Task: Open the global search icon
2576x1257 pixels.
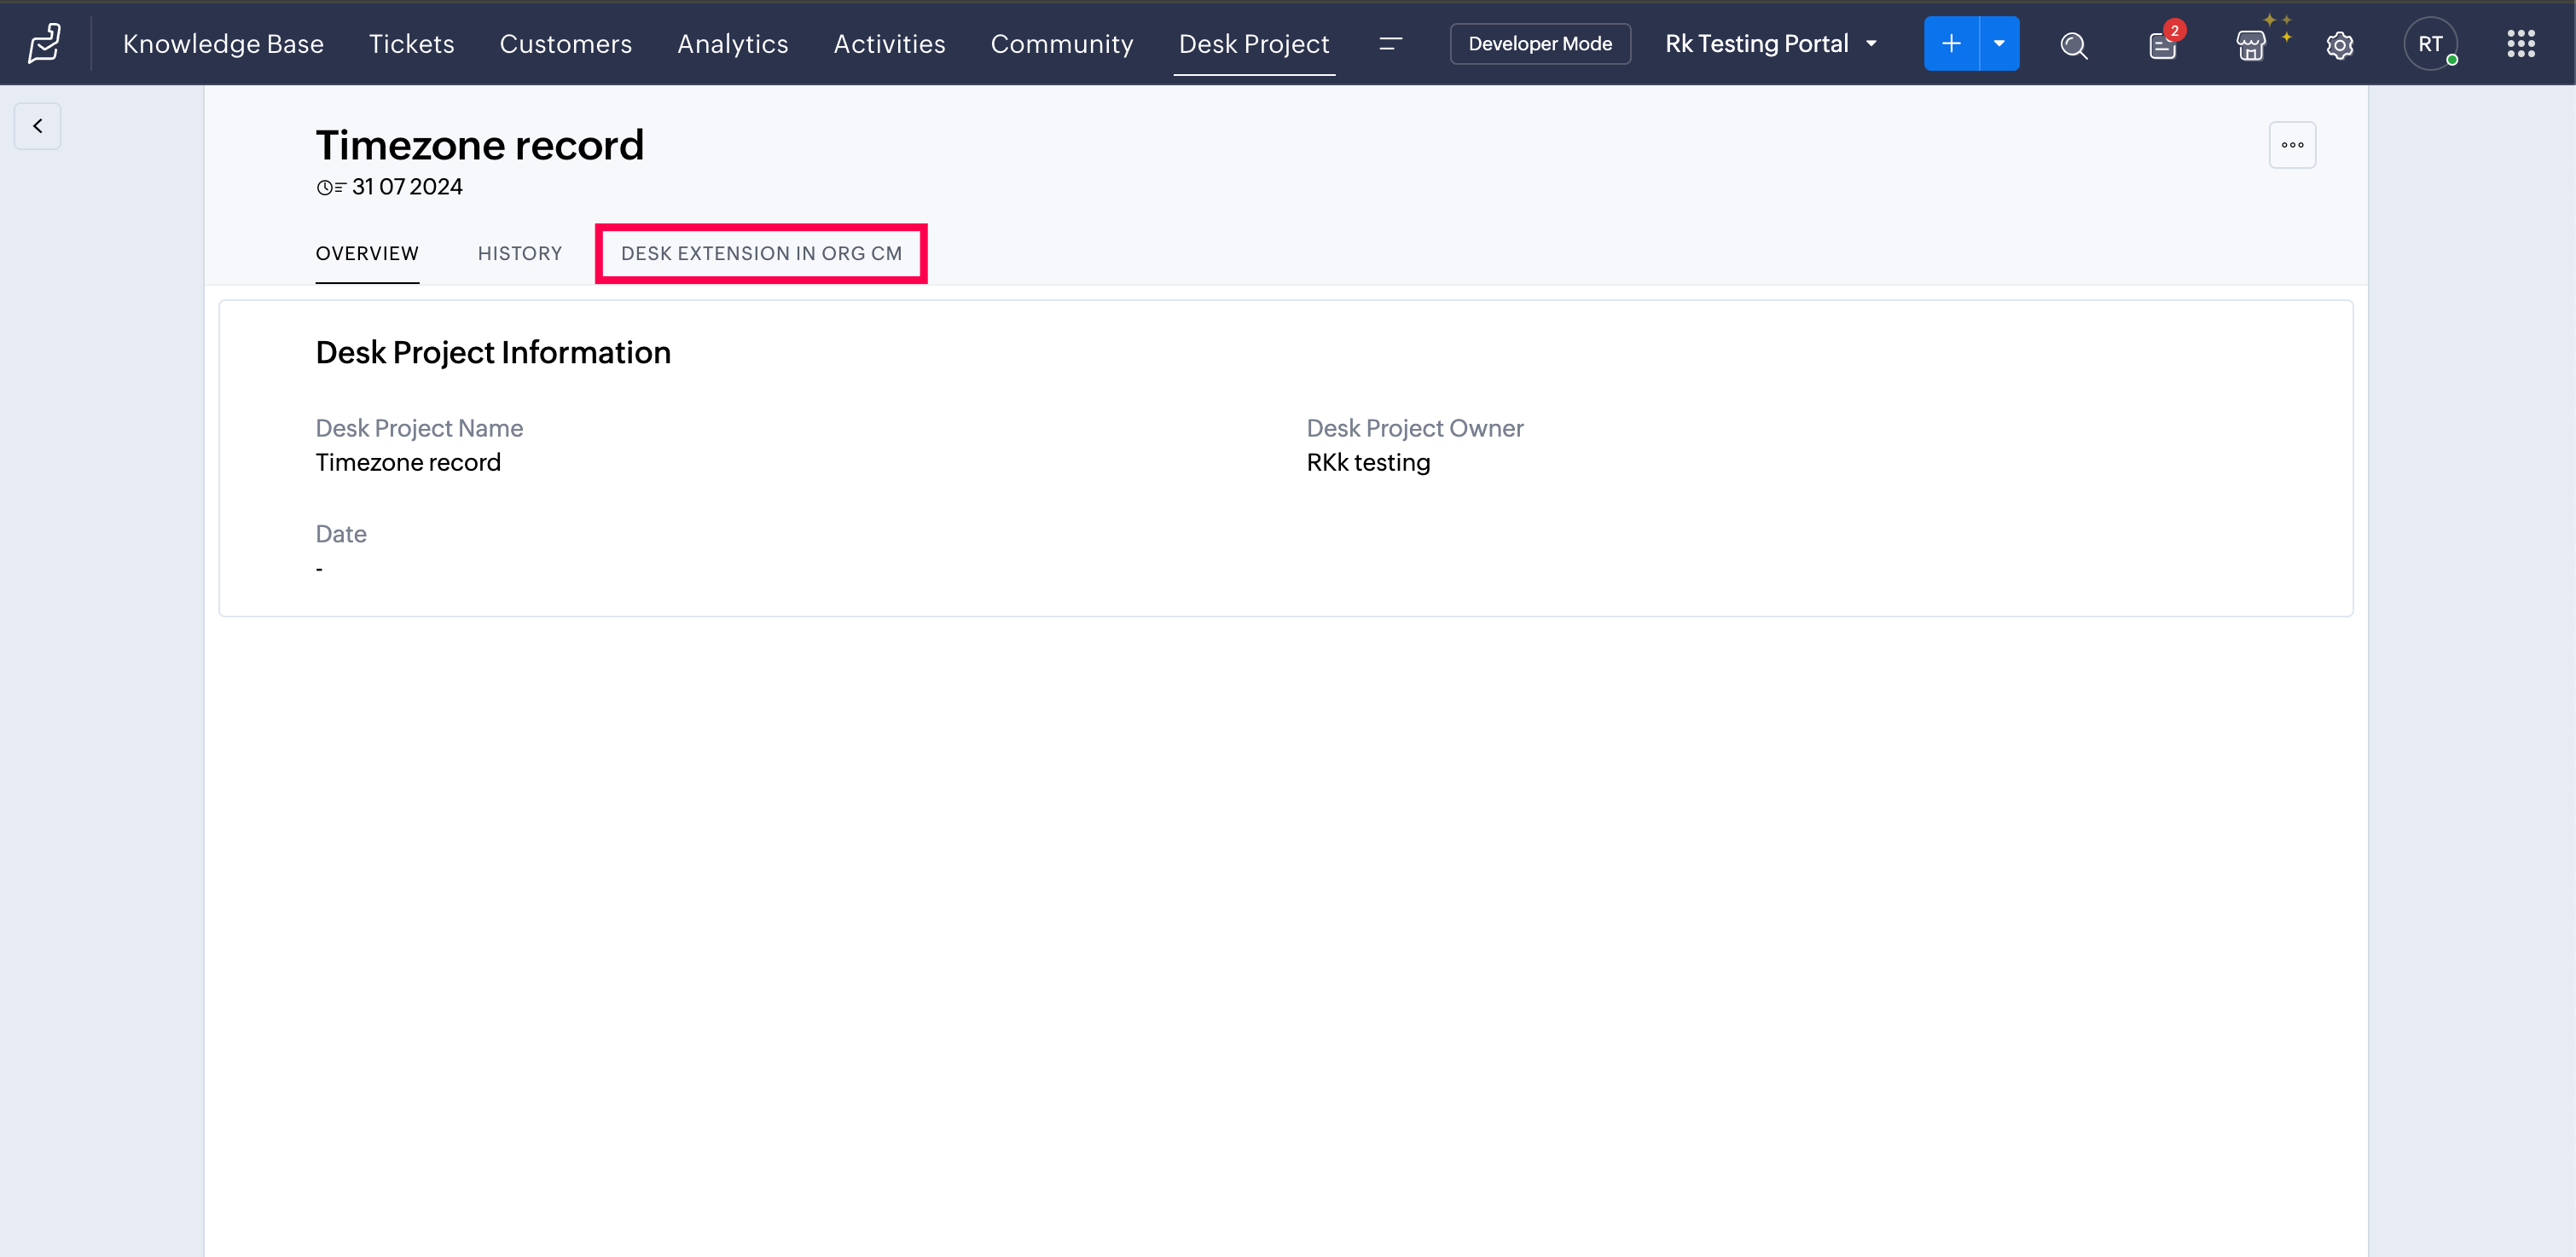Action: pos(2074,45)
